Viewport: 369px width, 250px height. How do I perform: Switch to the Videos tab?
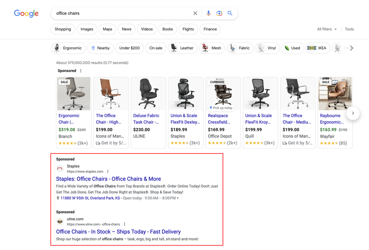click(x=147, y=29)
